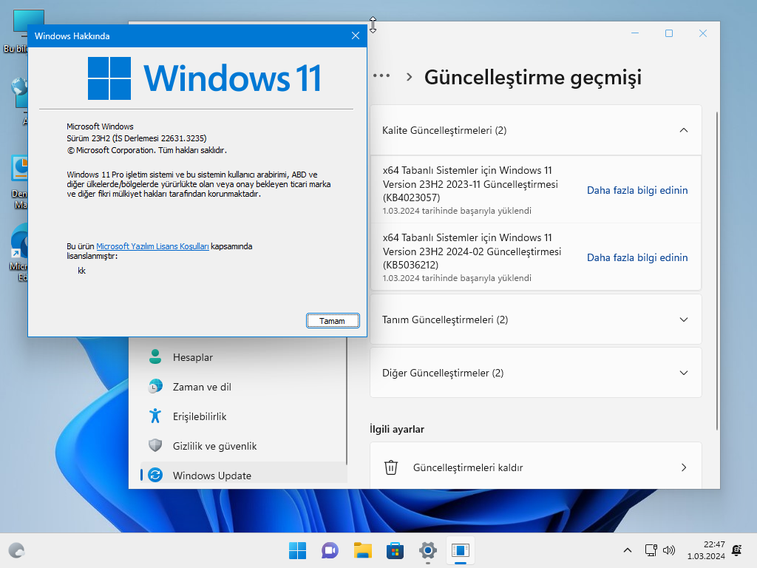
Task: Click the Settings gear on taskbar
Action: [428, 550]
